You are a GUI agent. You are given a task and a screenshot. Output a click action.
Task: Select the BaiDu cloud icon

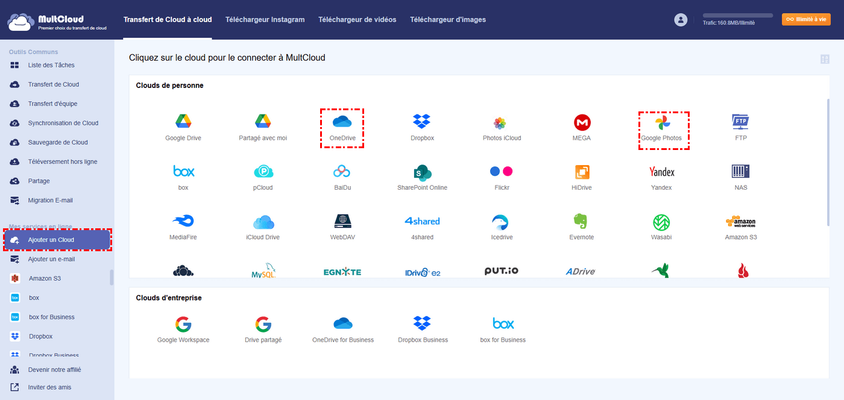coord(342,172)
